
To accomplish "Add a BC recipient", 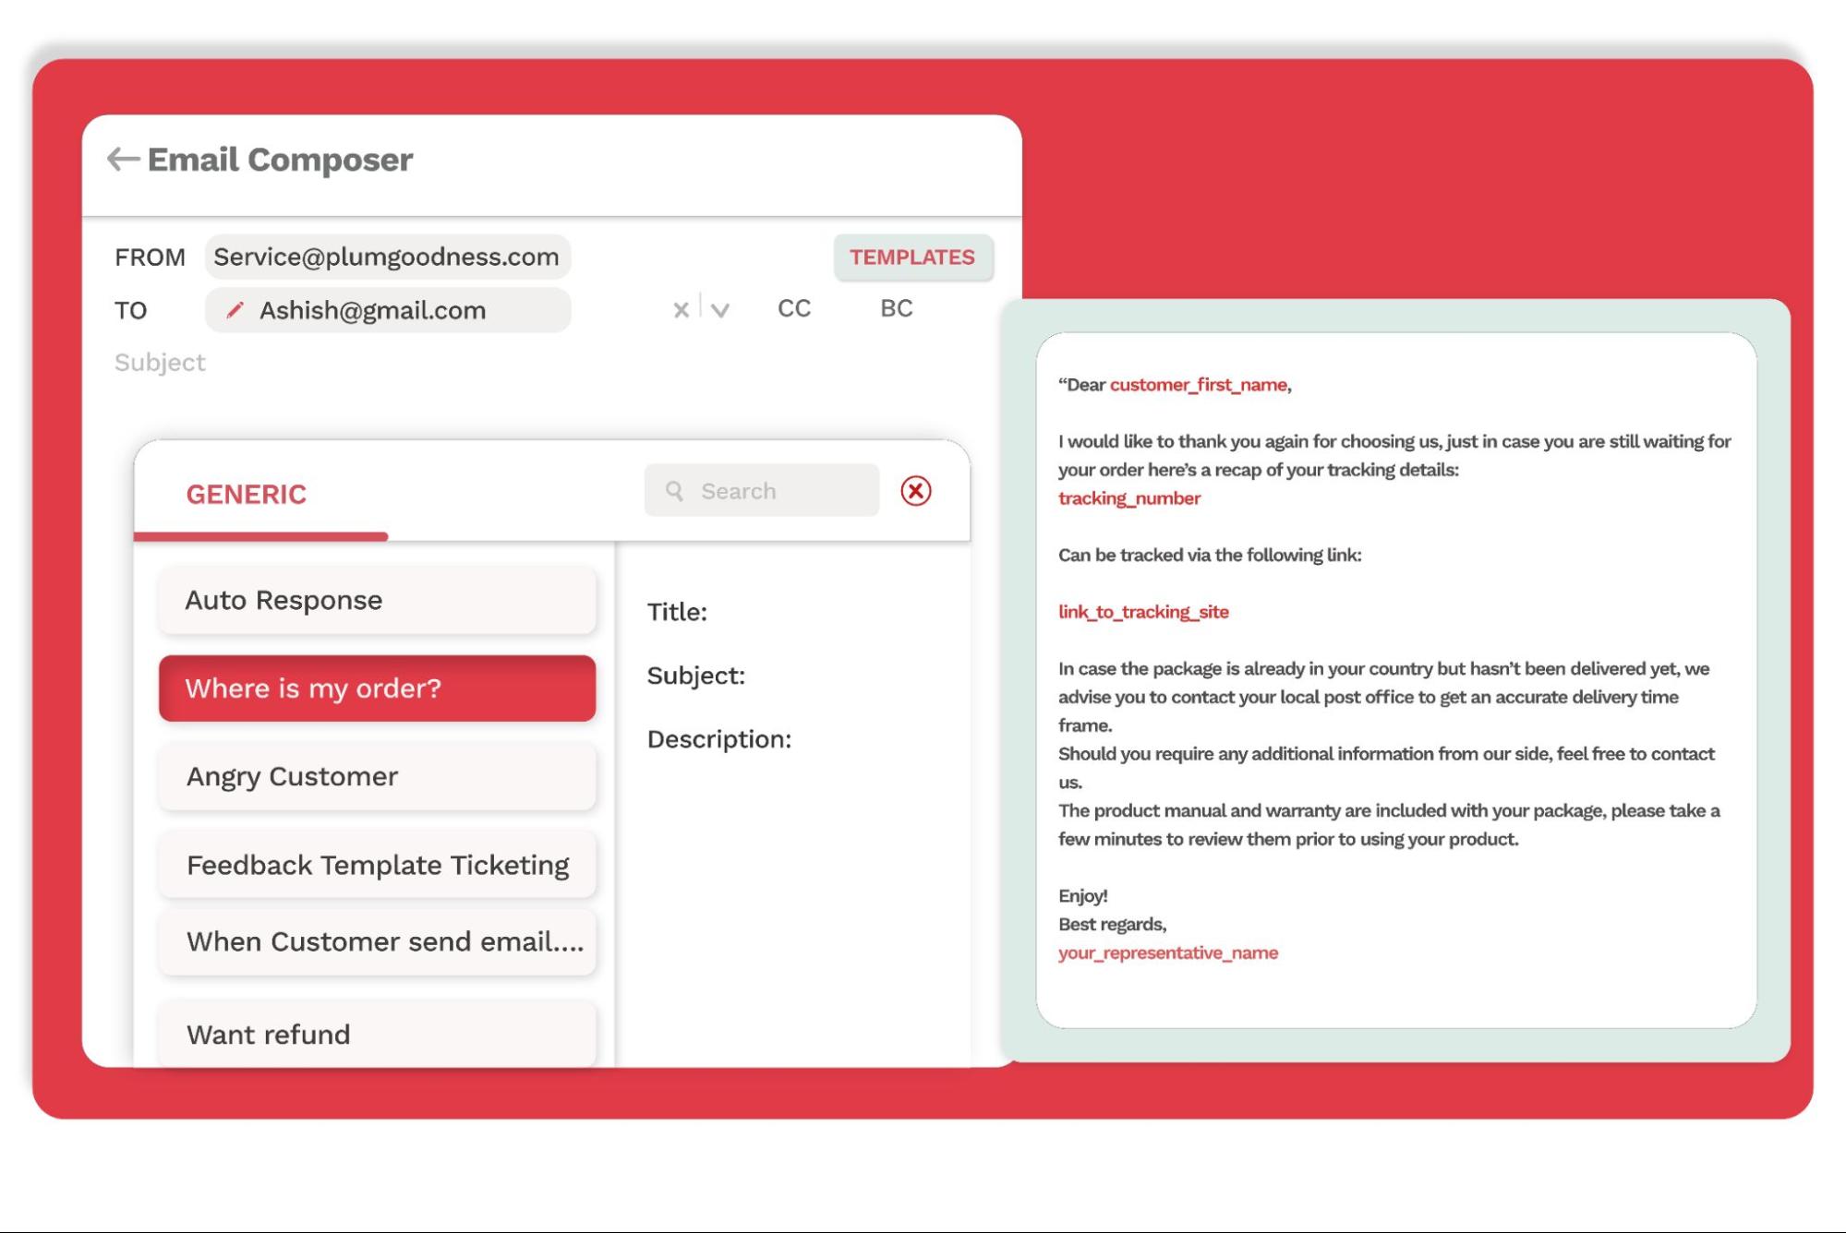I will click(x=896, y=308).
